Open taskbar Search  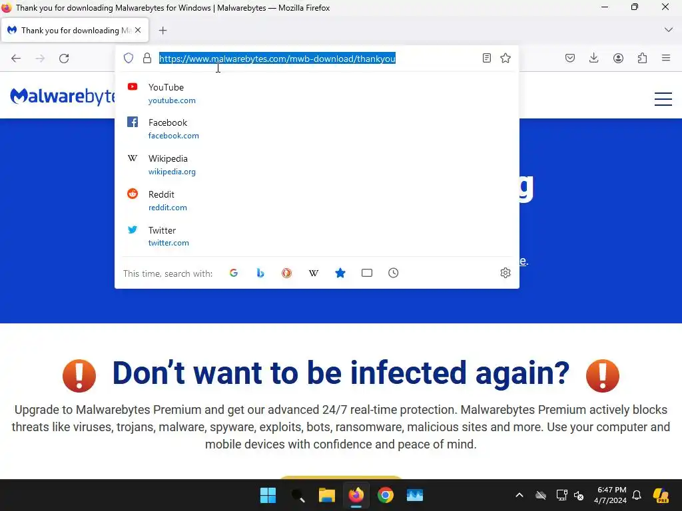click(x=298, y=495)
